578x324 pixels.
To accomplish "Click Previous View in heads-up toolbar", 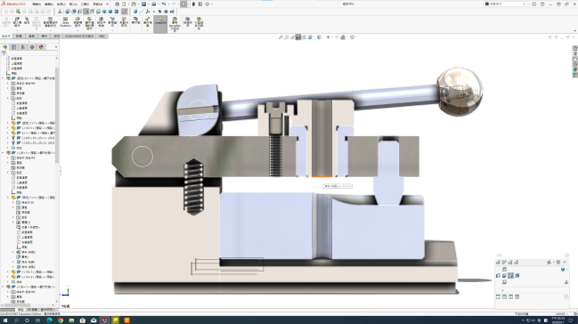I will tap(292, 37).
